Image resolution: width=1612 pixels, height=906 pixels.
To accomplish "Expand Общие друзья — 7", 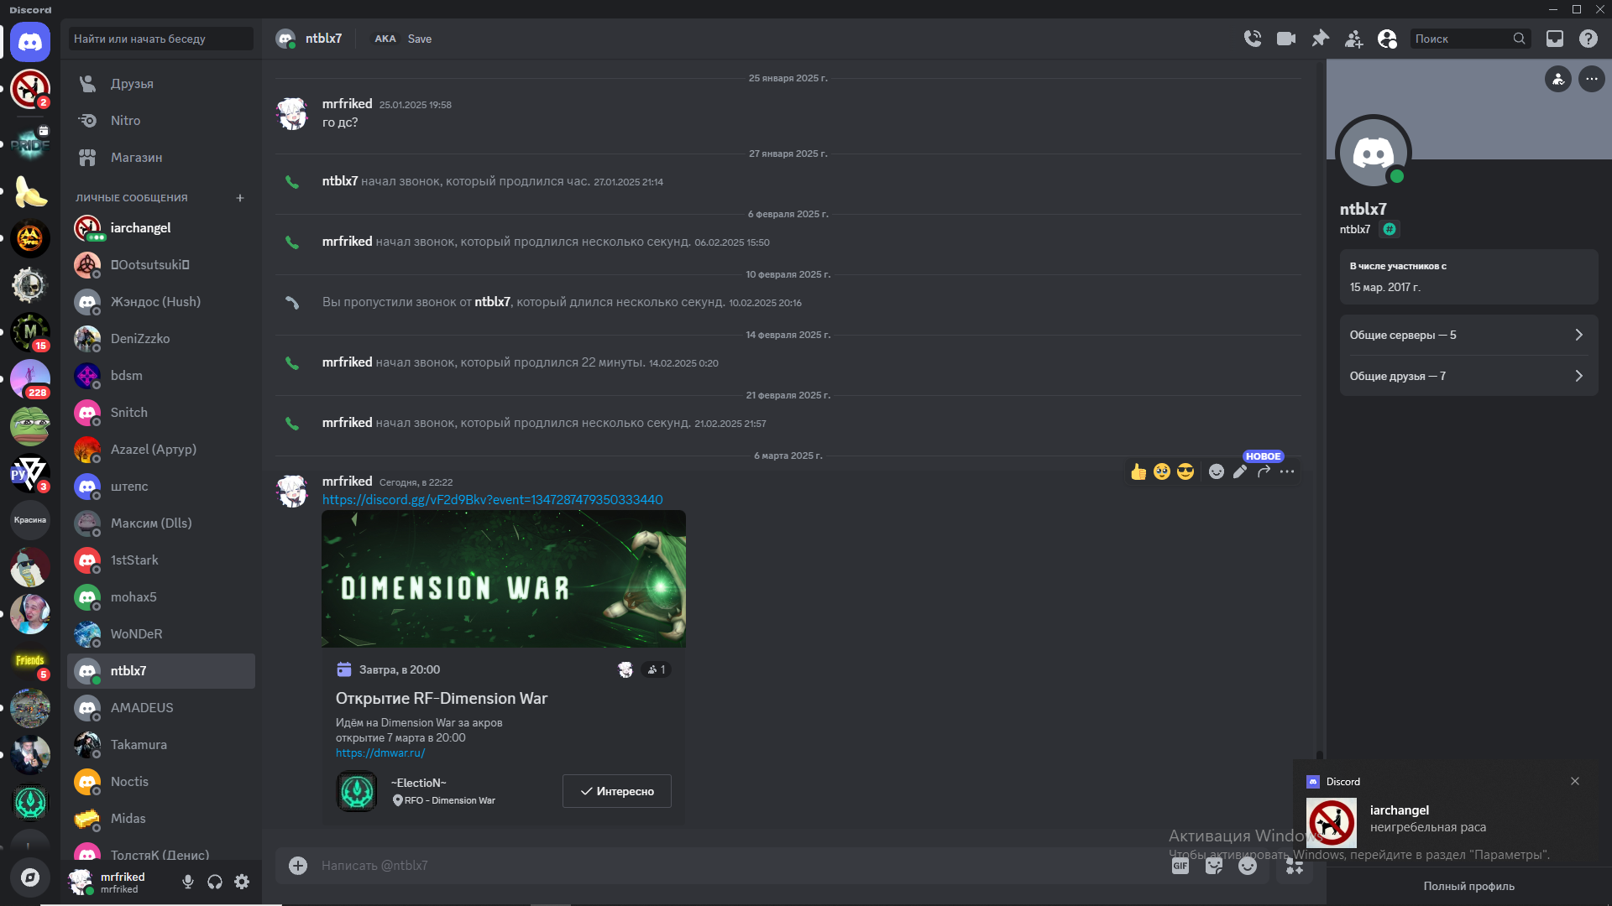I will coord(1468,376).
